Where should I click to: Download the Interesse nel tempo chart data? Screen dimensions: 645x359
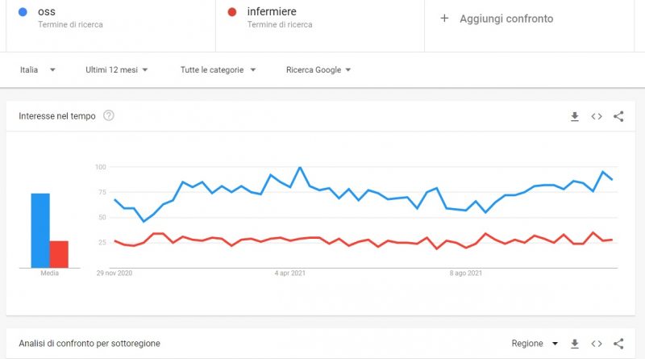575,116
